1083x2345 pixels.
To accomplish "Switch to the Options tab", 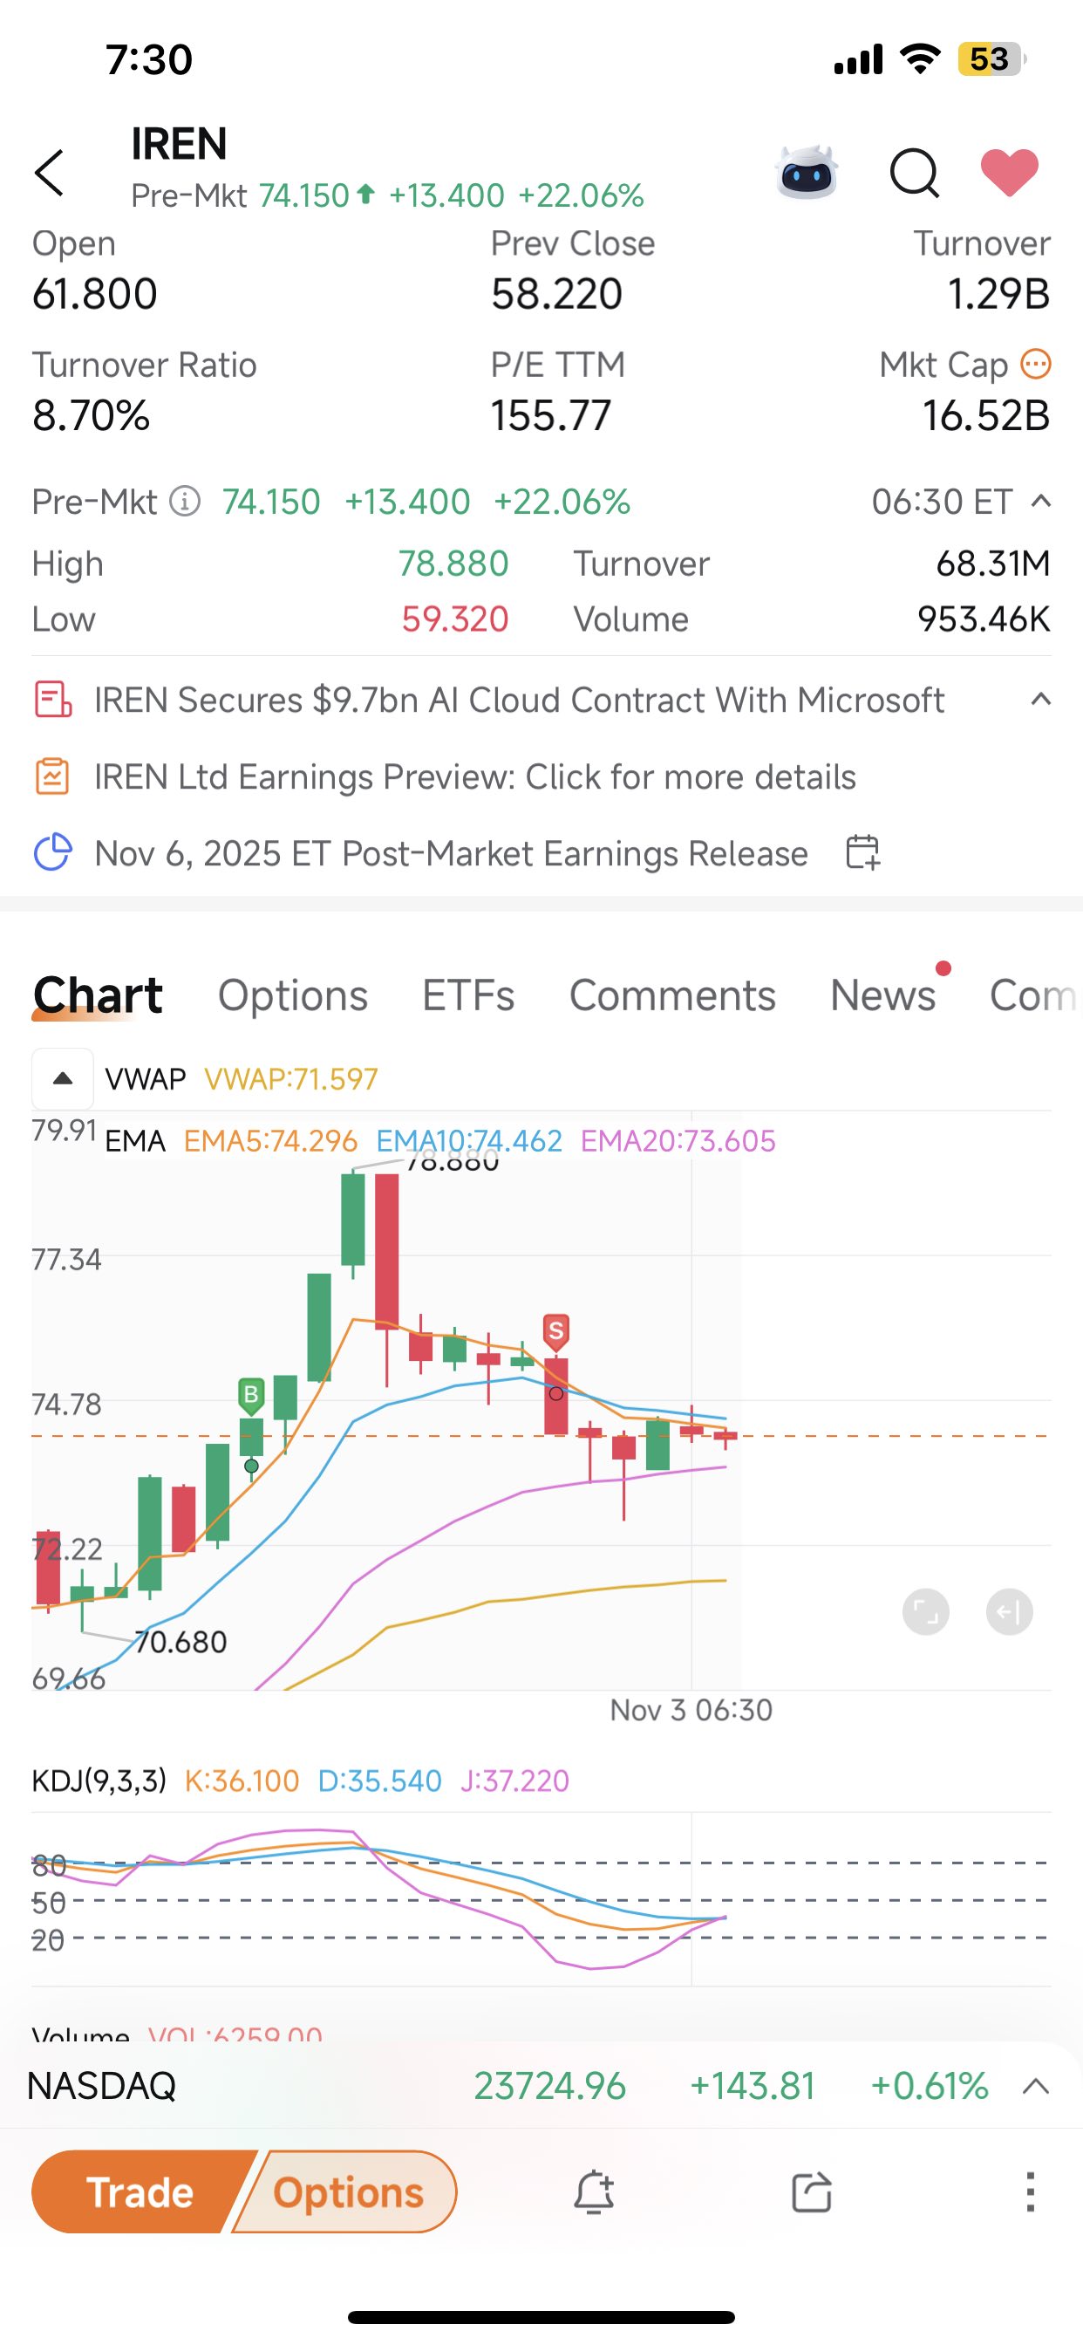I will tap(293, 995).
